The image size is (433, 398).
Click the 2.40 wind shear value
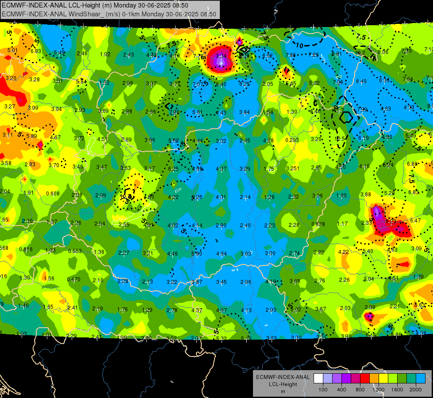(245, 226)
